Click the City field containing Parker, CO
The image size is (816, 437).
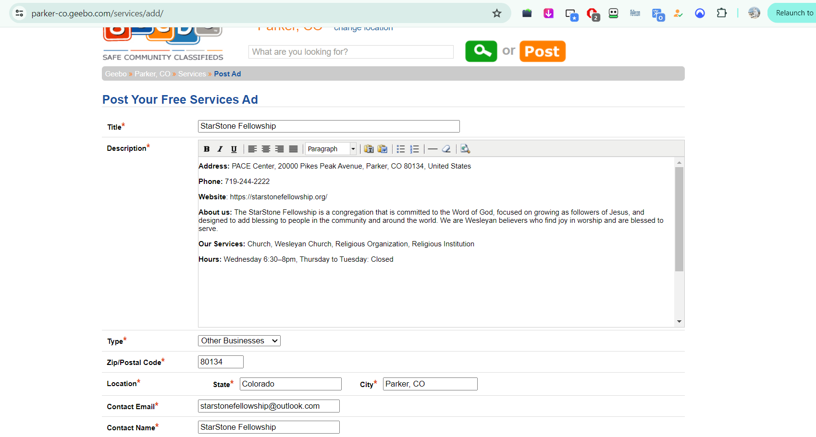(x=430, y=384)
